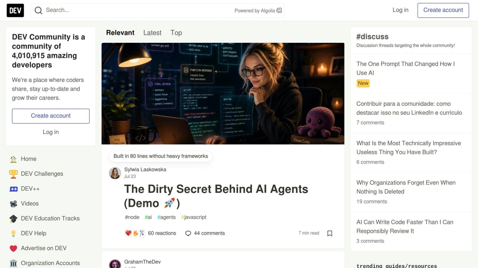Open the article cover image
The height and width of the screenshot is (268, 478).
coord(223,93)
